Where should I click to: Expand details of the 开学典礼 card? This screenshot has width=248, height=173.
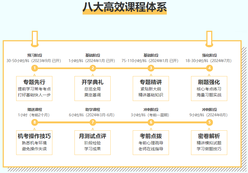pyautogui.click(x=93, y=88)
